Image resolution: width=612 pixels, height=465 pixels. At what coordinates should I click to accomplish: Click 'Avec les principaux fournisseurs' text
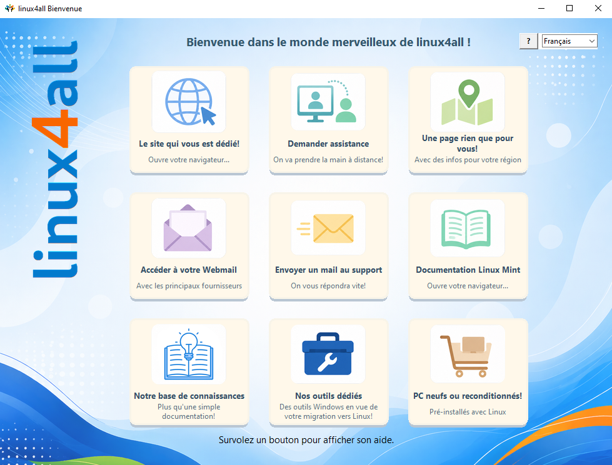coord(189,286)
